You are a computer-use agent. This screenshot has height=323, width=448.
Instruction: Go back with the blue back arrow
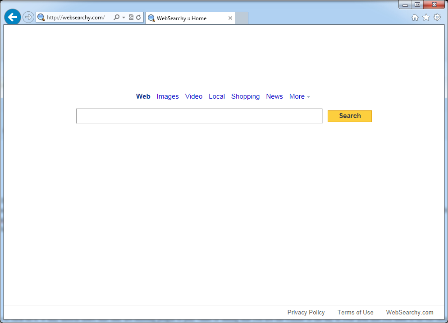tap(13, 17)
